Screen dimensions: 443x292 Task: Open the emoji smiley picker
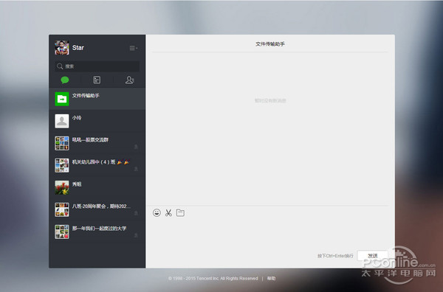tap(157, 212)
